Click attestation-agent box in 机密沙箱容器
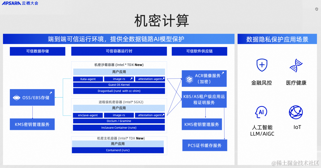The width and height of the screenshot is (321, 168). (x=150, y=79)
